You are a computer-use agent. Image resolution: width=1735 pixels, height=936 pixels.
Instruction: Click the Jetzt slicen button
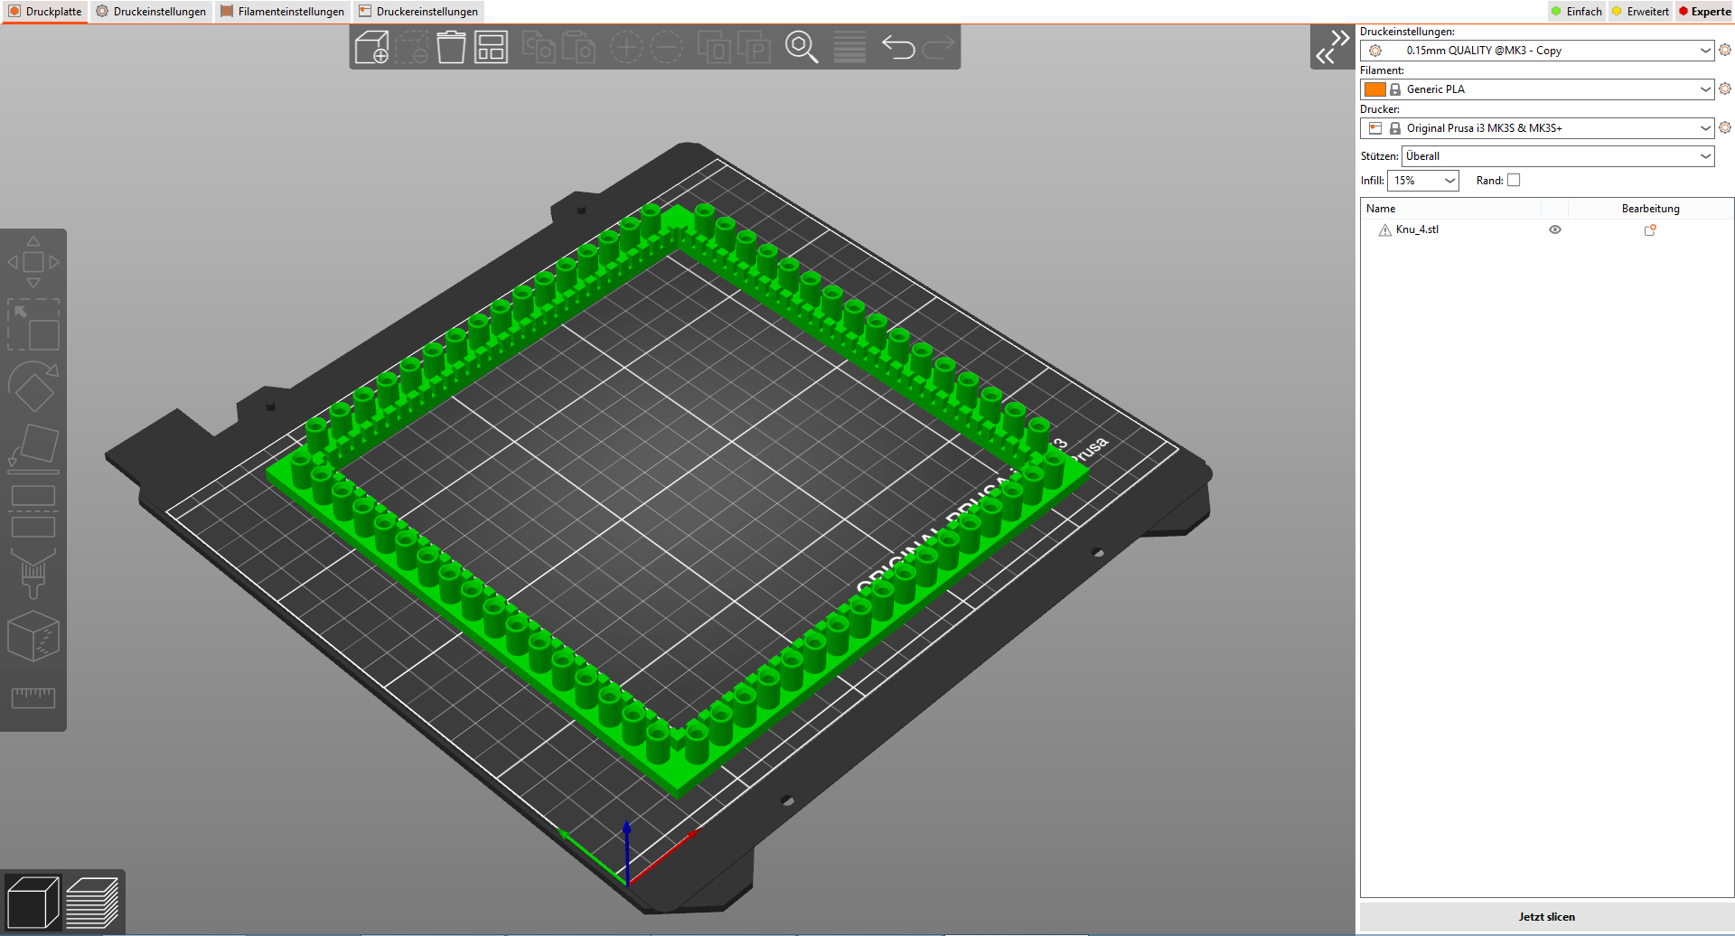pos(1546,916)
